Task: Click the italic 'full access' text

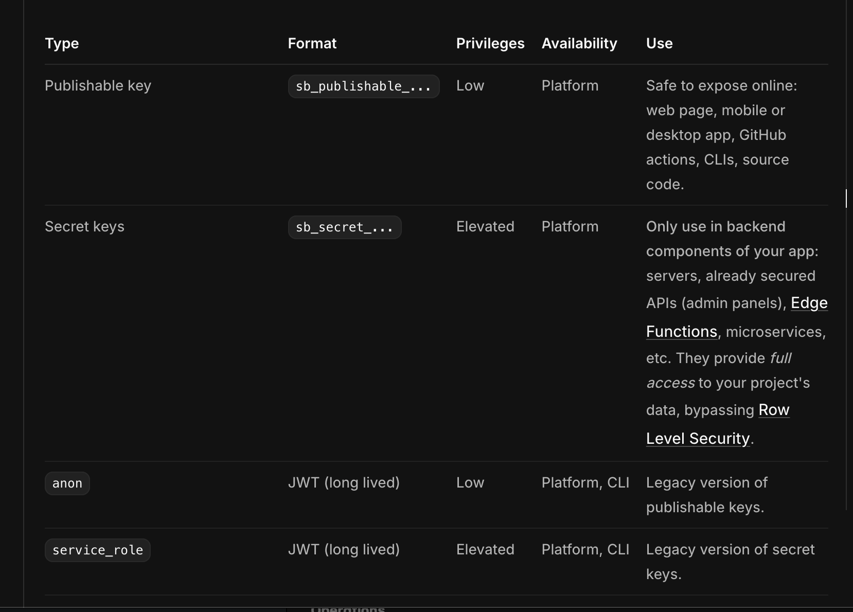Action: point(719,370)
